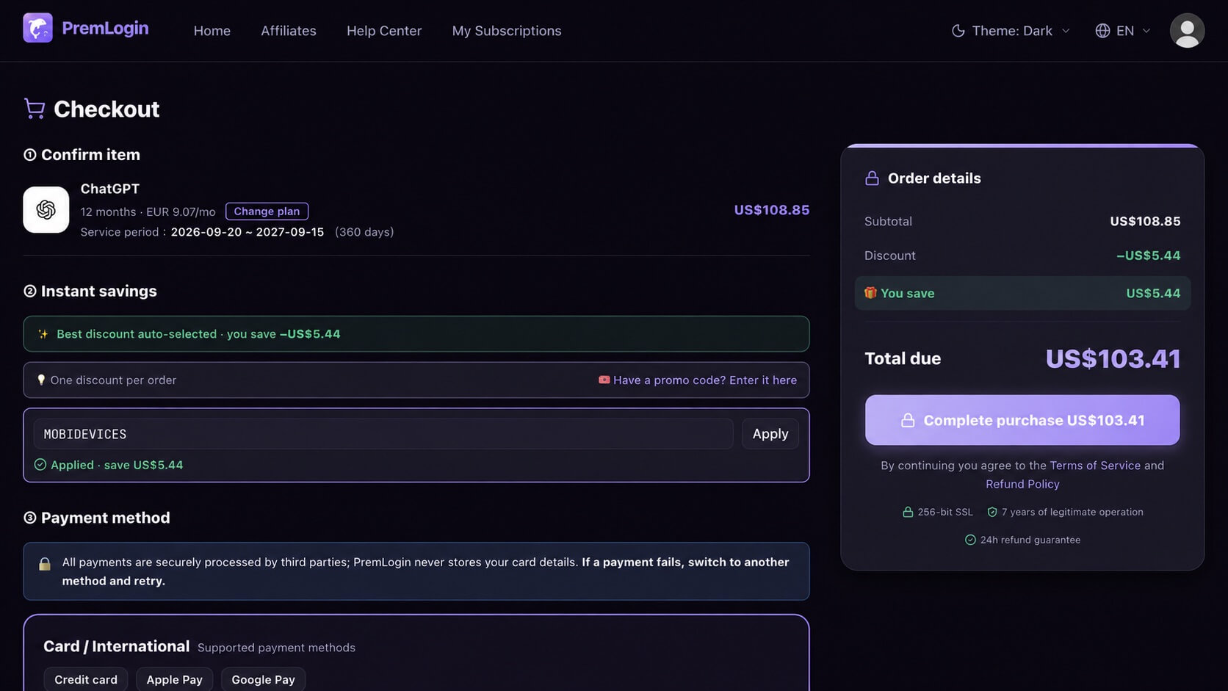Open the EN language dropdown
The image size is (1228, 691).
click(1123, 31)
